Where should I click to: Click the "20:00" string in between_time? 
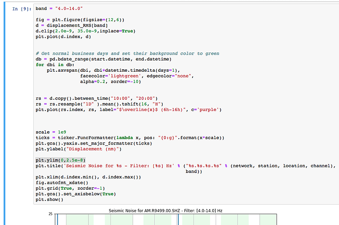coord(145,98)
